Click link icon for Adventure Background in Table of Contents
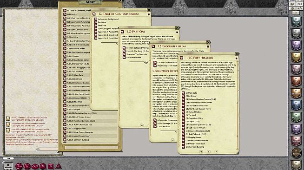The image size is (304, 170). [96, 19]
